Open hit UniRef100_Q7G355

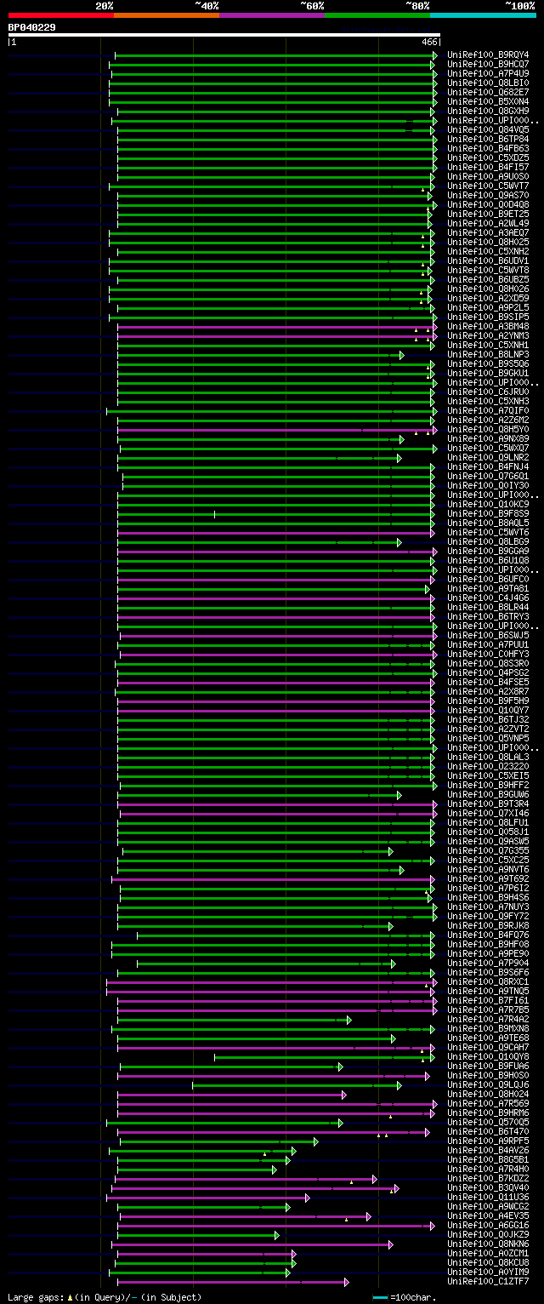[488, 851]
